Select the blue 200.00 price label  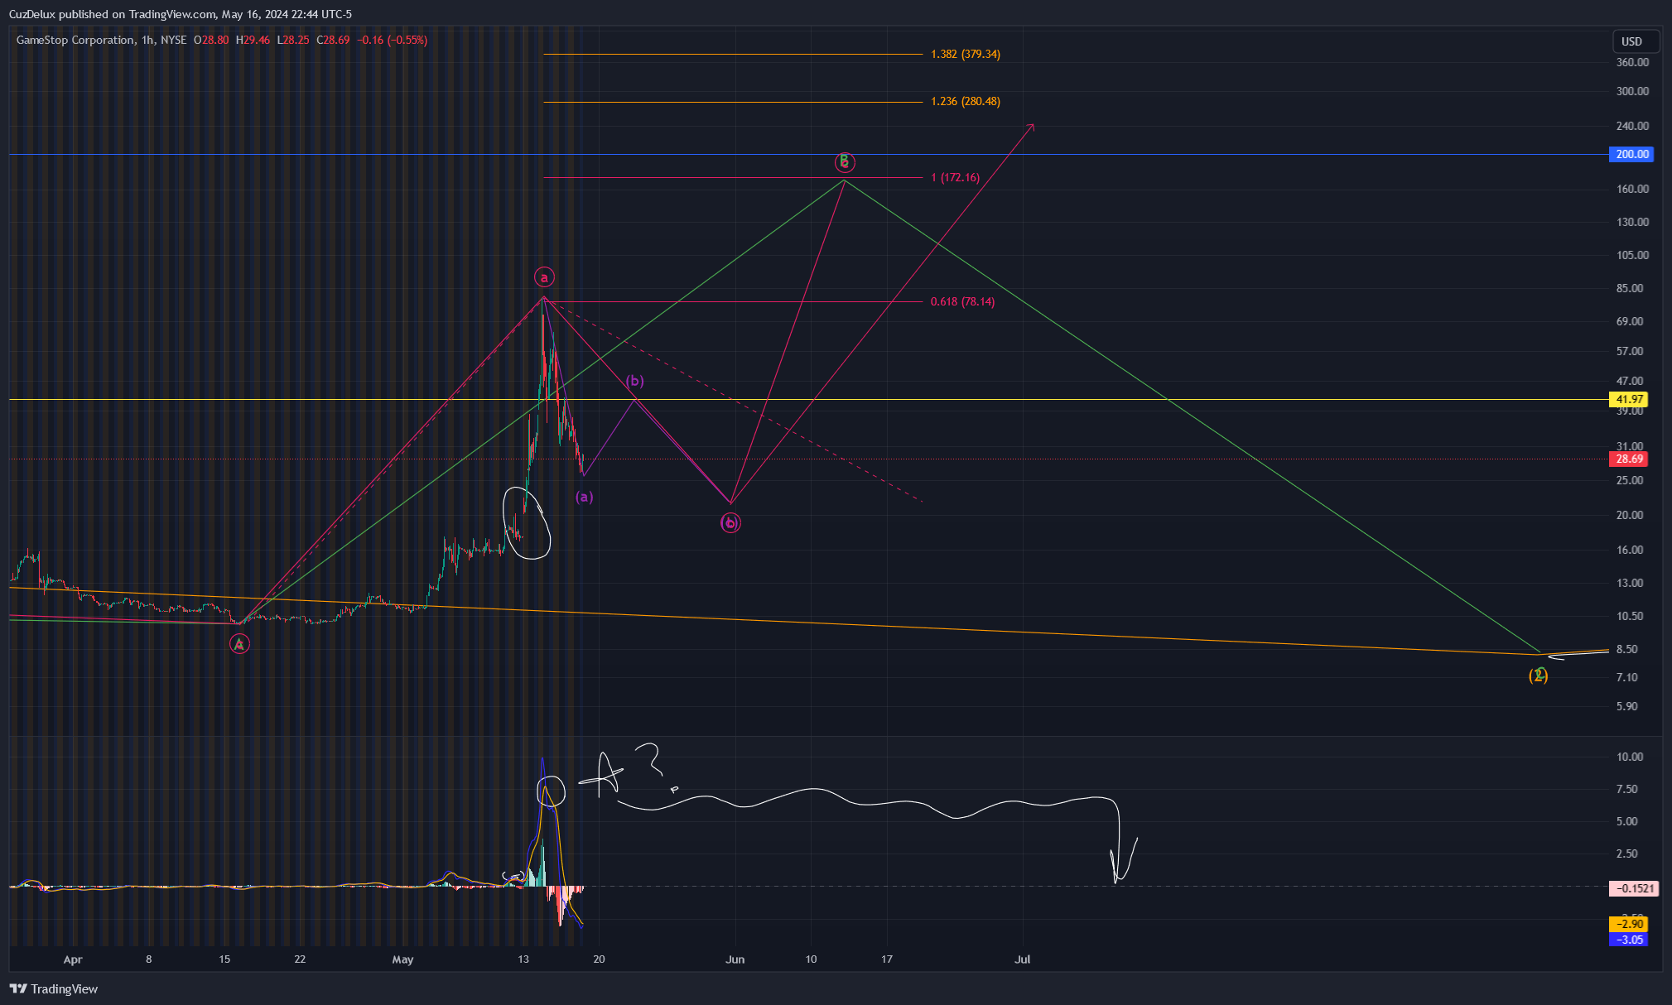pyautogui.click(x=1631, y=154)
